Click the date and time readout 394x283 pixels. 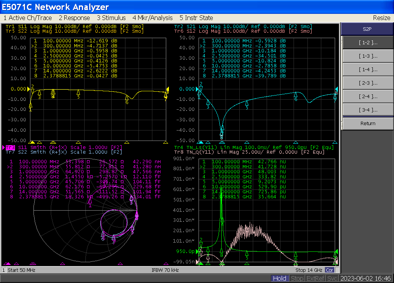366,278
